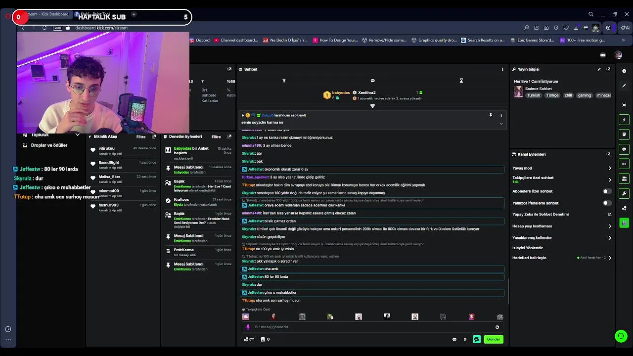Open Epic Games Store bookmark
Image resolution: width=633 pixels, height=356 pixels.
[x=532, y=40]
